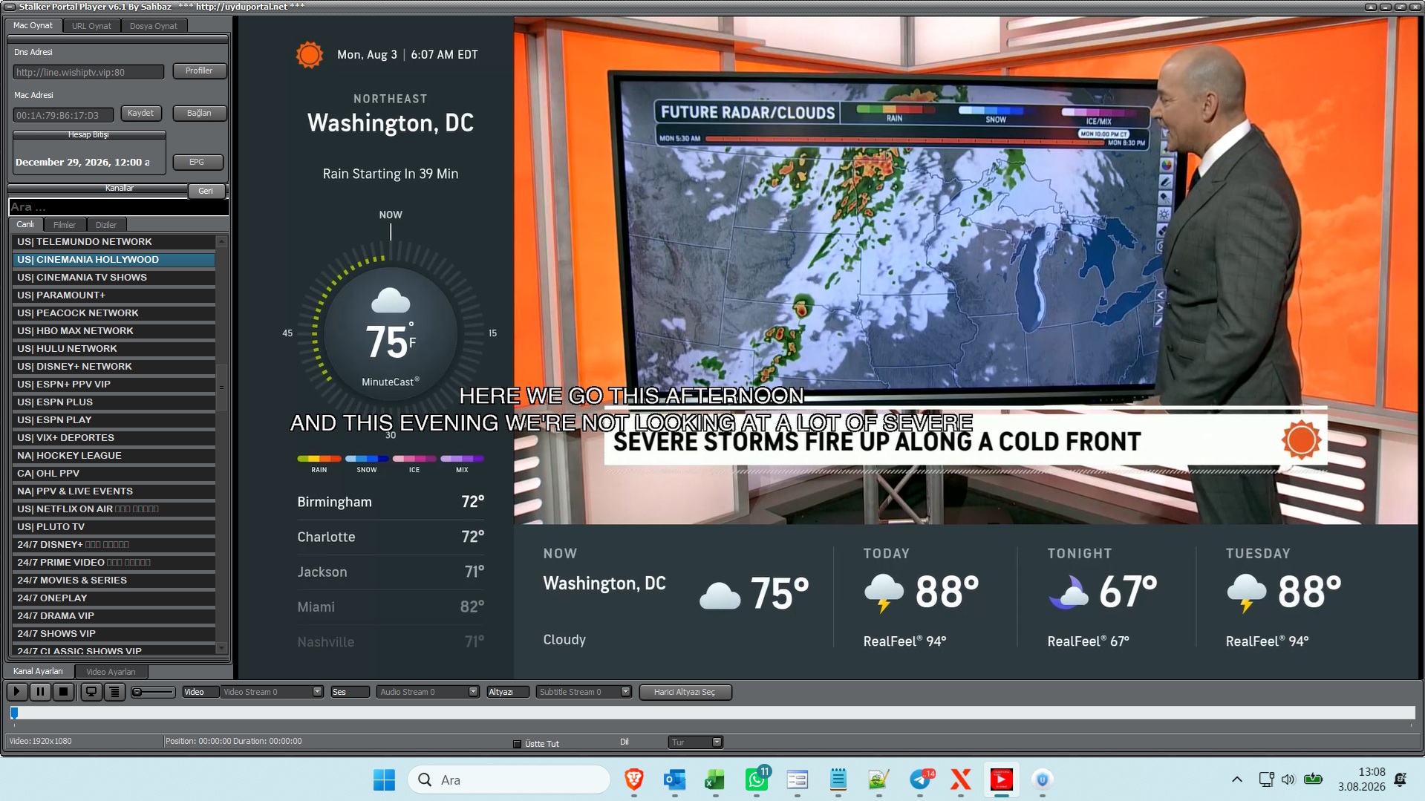The width and height of the screenshot is (1425, 801).
Task: Select US| HULU NETWORK channel group
Action: coord(114,349)
